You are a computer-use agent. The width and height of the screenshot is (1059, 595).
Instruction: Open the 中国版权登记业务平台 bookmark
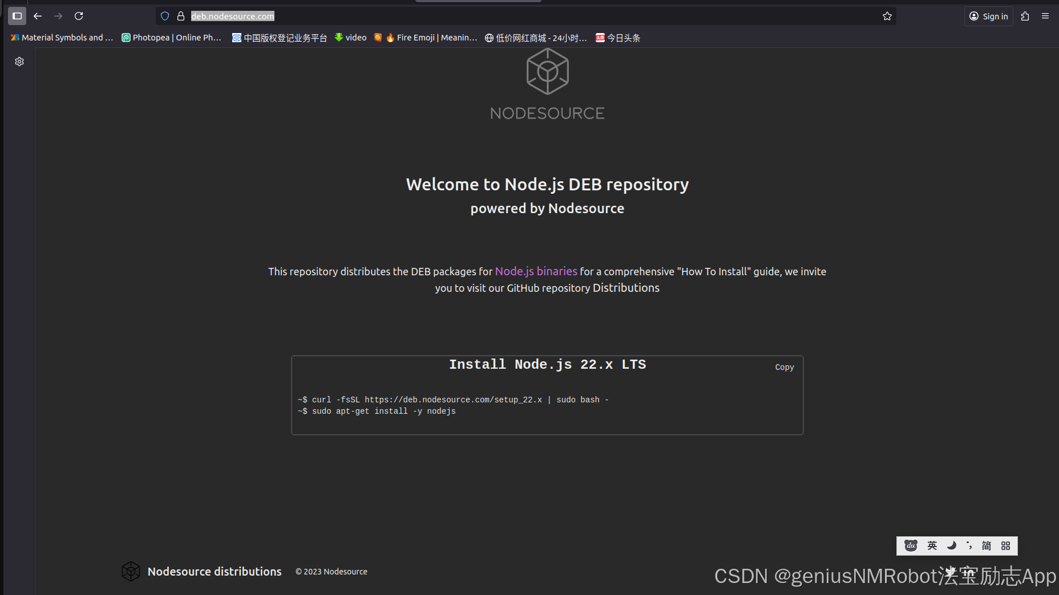(x=280, y=38)
